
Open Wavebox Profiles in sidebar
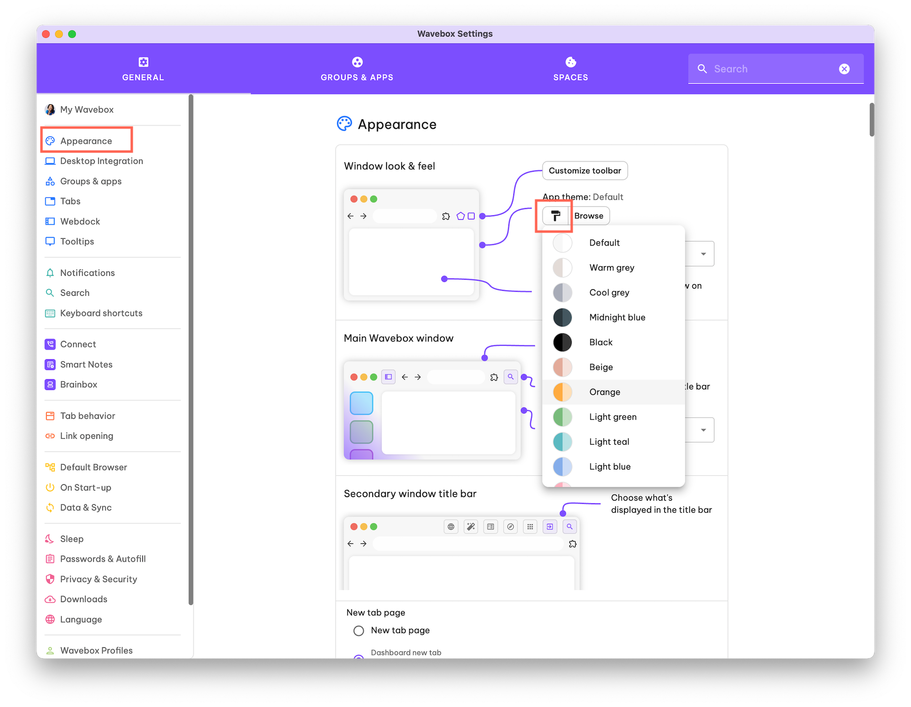113,650
